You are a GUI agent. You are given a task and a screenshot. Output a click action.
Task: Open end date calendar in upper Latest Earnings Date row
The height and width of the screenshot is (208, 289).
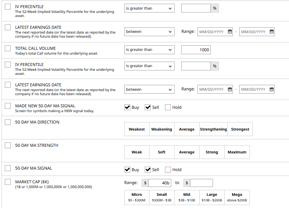[272, 31]
